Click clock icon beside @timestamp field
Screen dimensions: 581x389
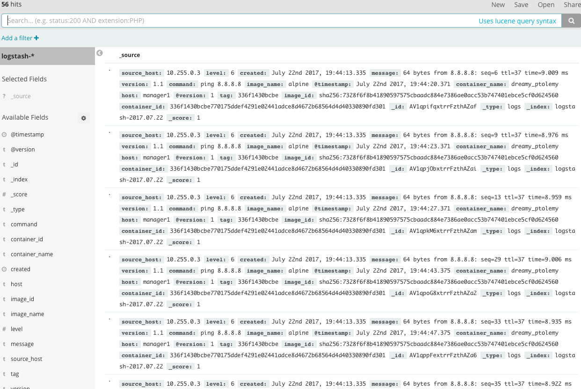pos(4,135)
